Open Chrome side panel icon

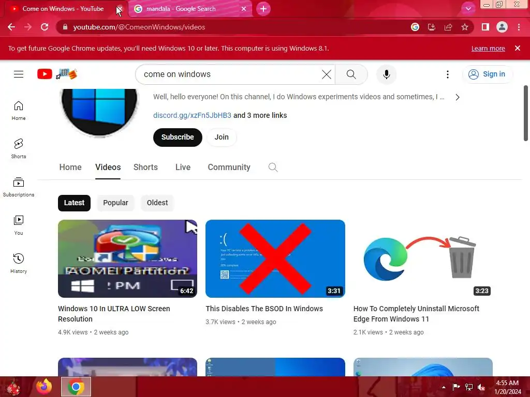[x=485, y=27]
